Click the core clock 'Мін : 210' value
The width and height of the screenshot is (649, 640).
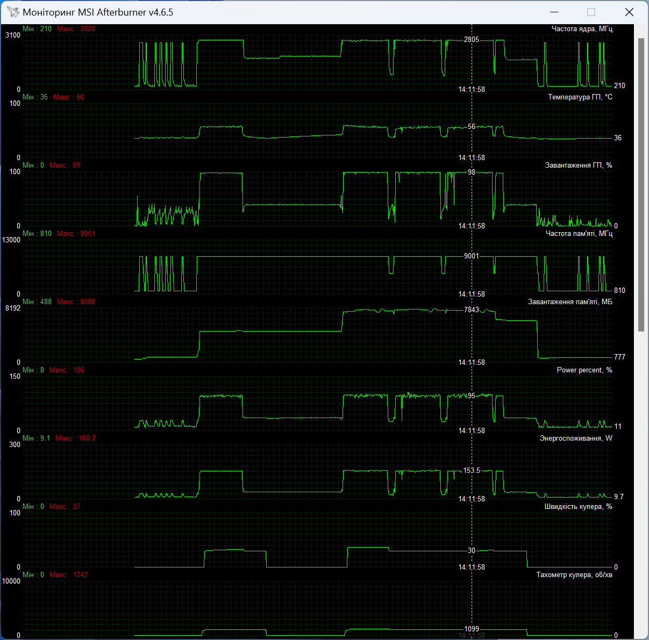(x=37, y=28)
